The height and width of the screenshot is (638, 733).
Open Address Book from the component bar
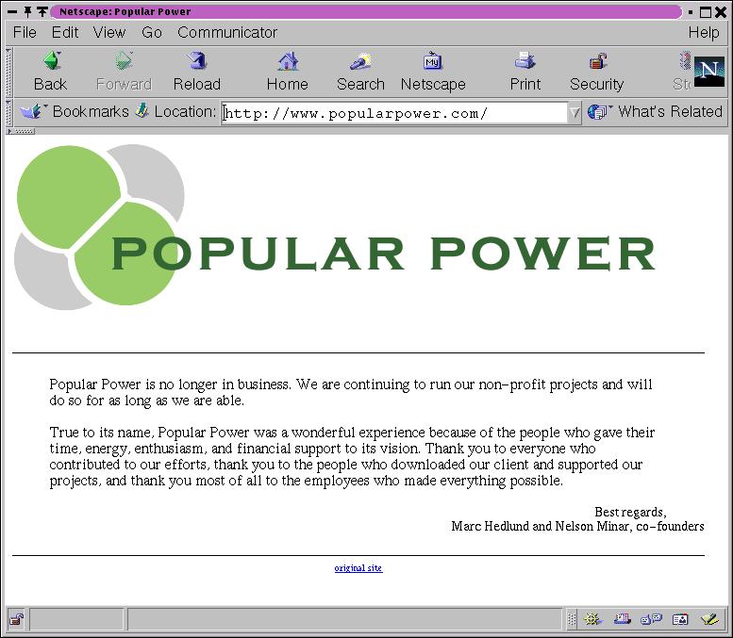pos(680,620)
